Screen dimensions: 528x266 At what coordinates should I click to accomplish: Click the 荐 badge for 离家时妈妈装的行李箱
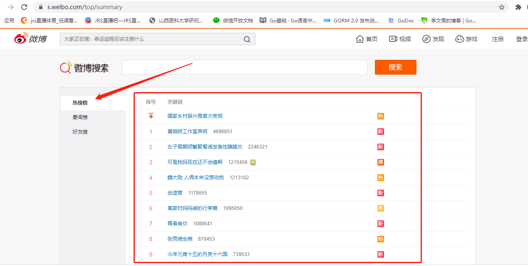(381, 208)
